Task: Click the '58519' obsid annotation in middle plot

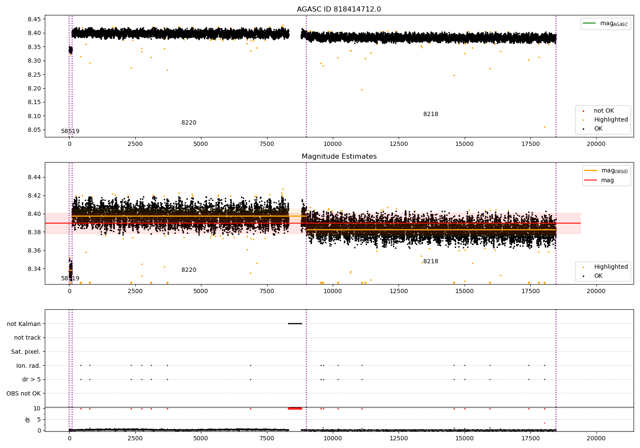Action: tap(70, 279)
